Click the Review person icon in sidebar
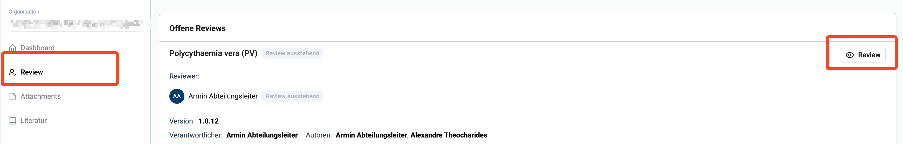Image resolution: width=903 pixels, height=144 pixels. 13,72
